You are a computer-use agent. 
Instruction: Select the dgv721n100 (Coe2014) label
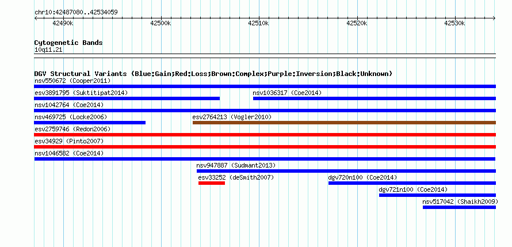413,189
